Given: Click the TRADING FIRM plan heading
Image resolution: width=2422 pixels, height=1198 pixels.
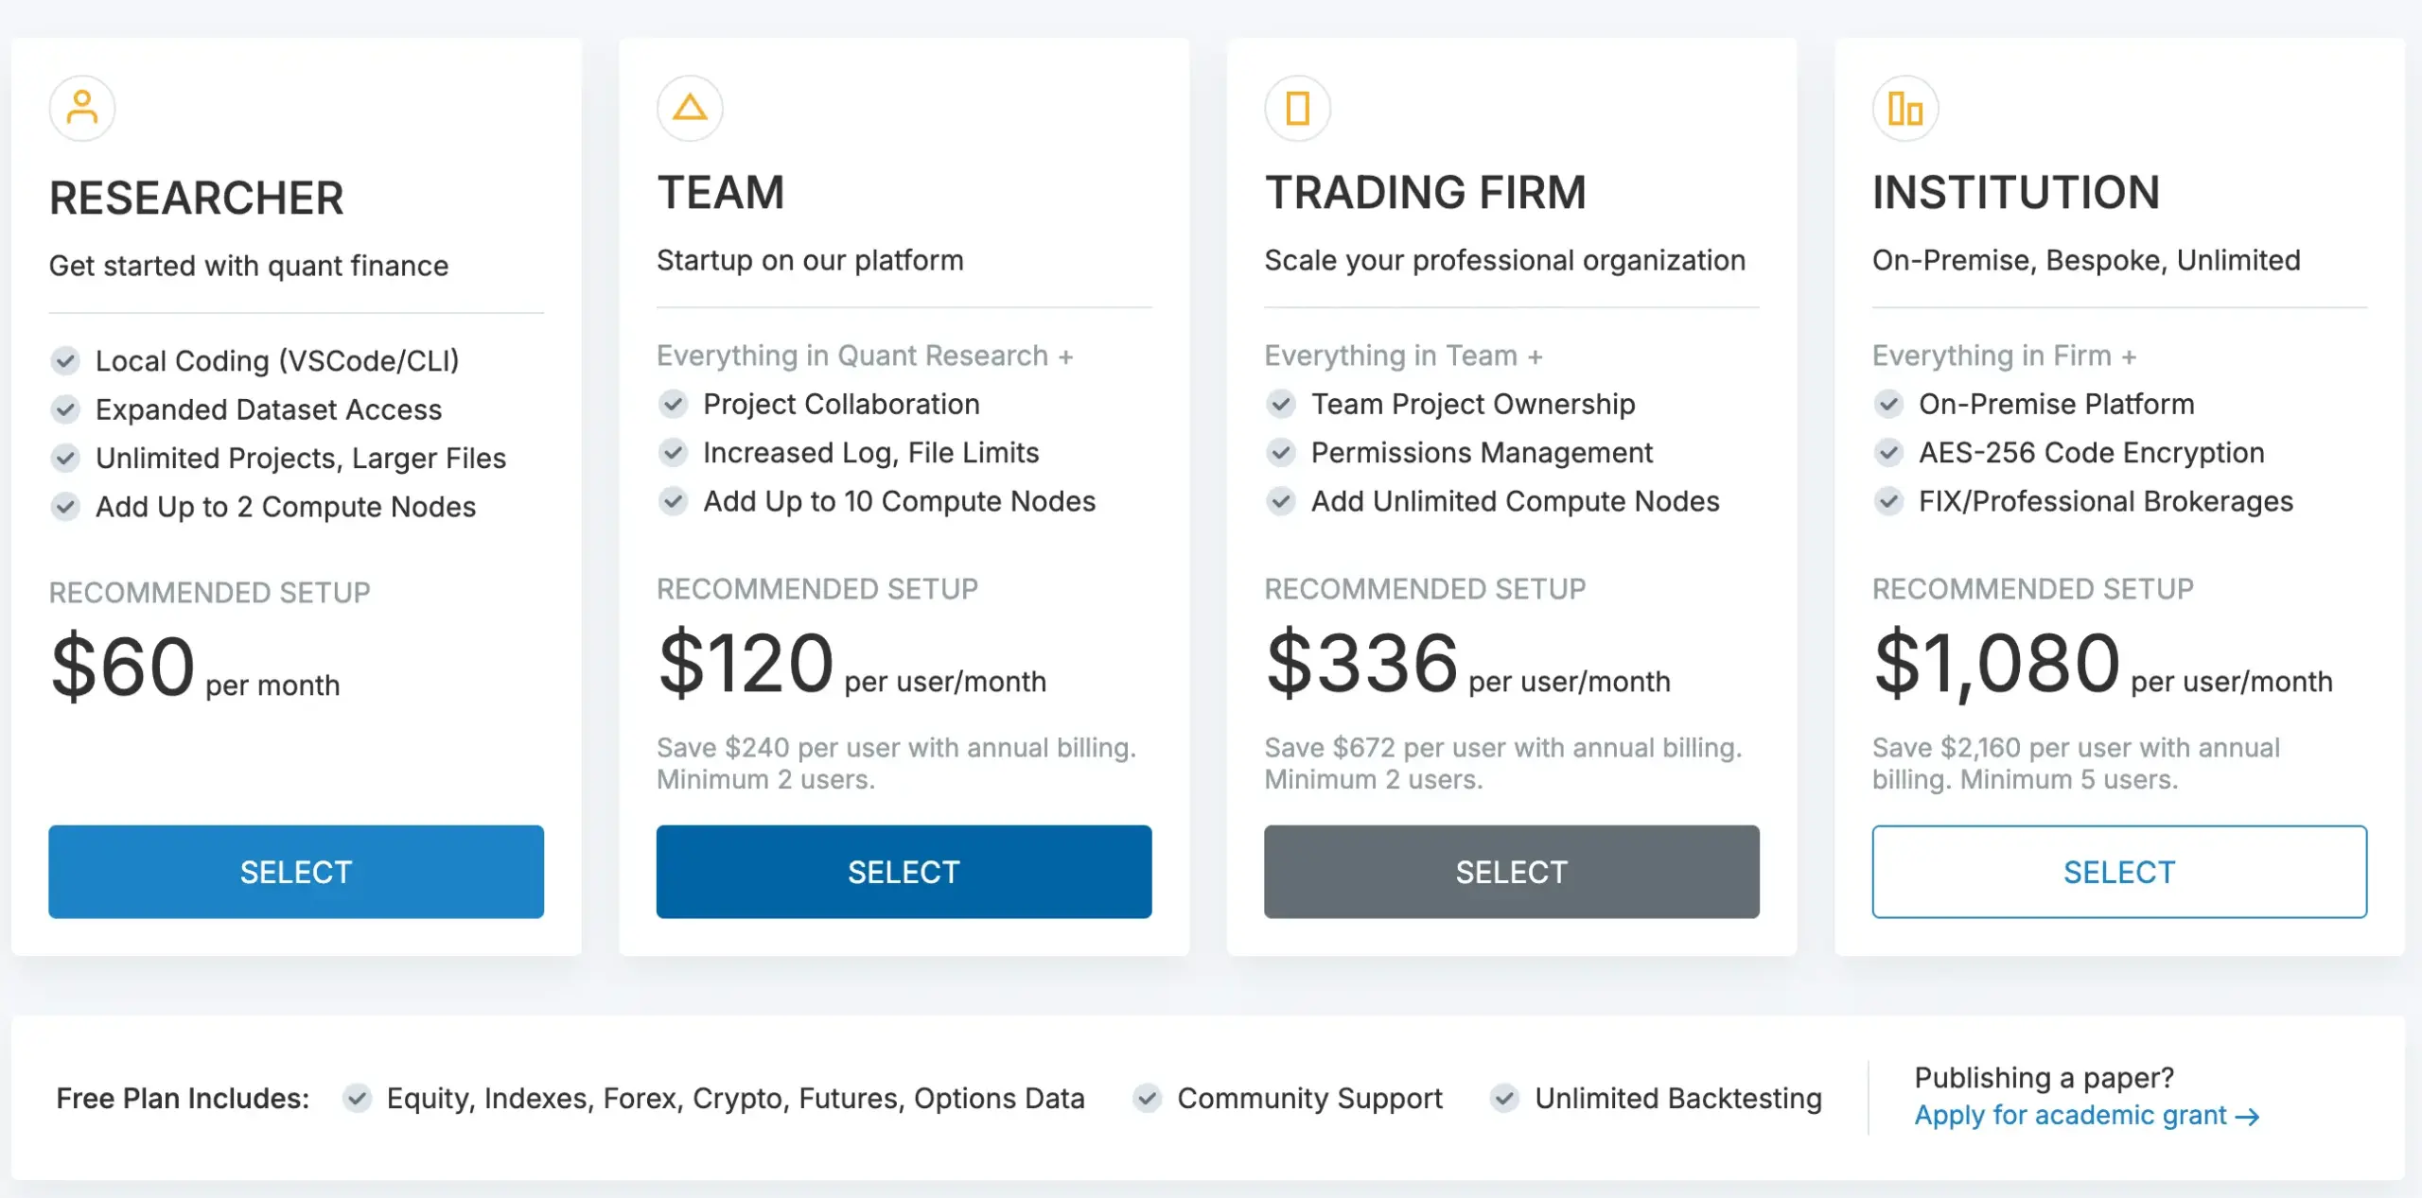Looking at the screenshot, I should (x=1425, y=193).
